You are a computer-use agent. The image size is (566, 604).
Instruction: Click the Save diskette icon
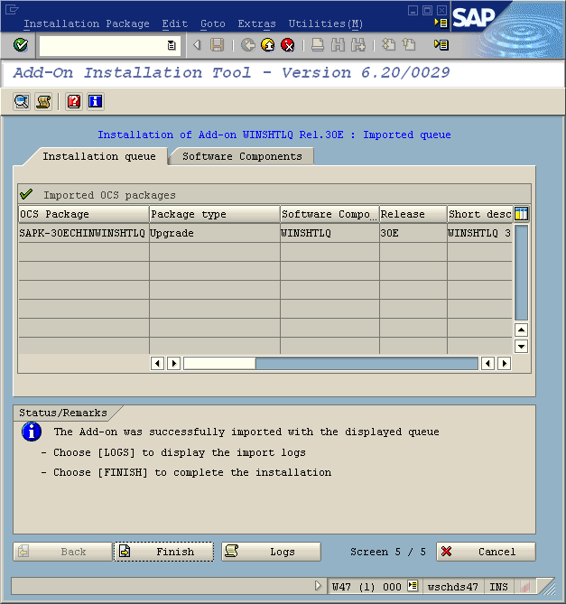click(218, 45)
